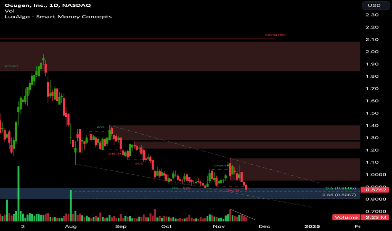The height and width of the screenshot is (231, 392).
Task: Click the tallest green volume bar in July
Action: pos(18,194)
